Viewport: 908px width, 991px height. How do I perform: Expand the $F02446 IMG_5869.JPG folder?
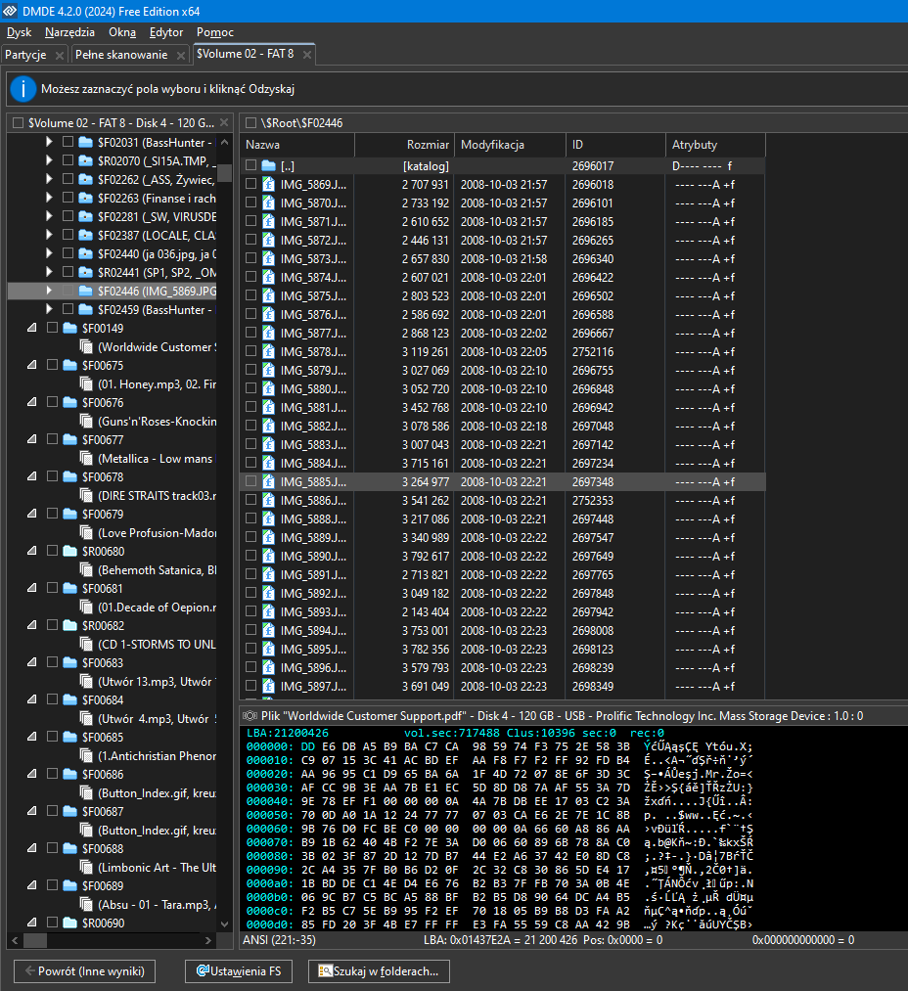click(49, 291)
